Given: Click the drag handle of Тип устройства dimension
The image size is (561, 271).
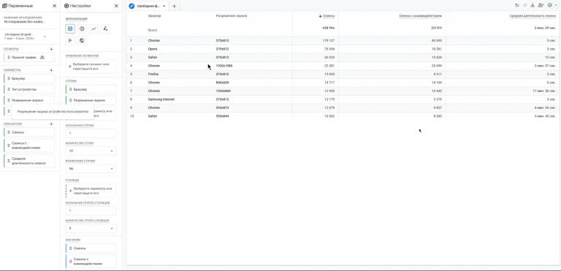Looking at the screenshot, I should click(9, 90).
